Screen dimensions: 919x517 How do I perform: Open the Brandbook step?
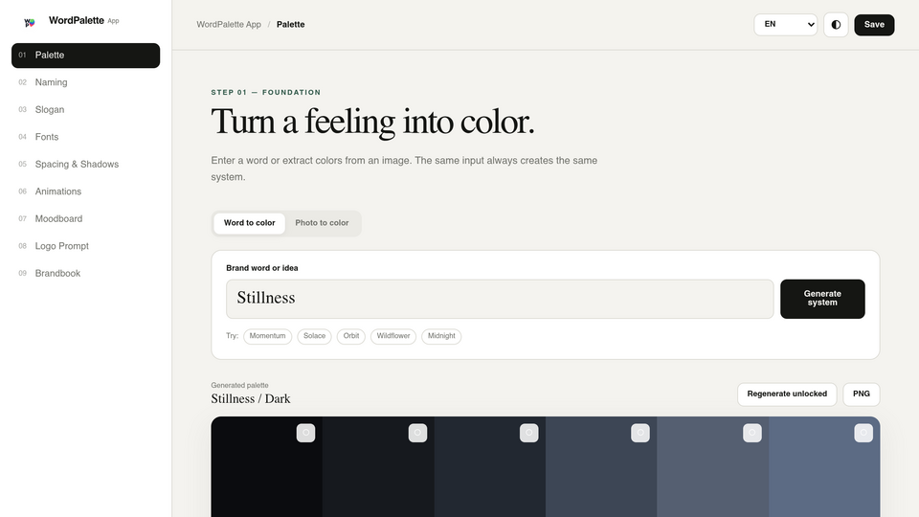[85, 273]
